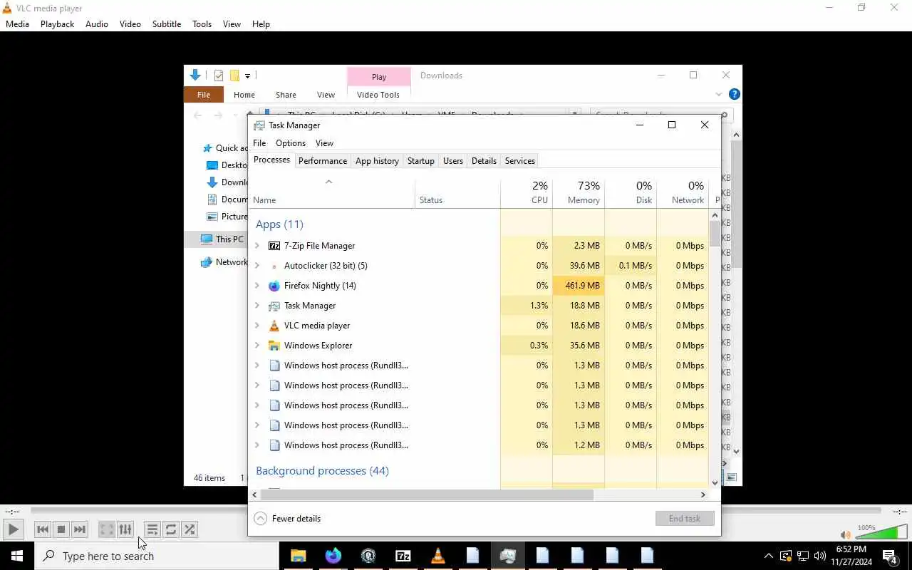The width and height of the screenshot is (912, 570).
Task: Switch to Users tab
Action: [453, 161]
